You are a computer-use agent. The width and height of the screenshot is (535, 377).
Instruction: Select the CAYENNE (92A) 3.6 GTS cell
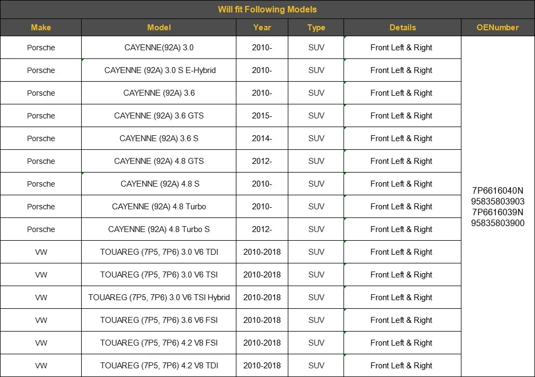(158, 116)
